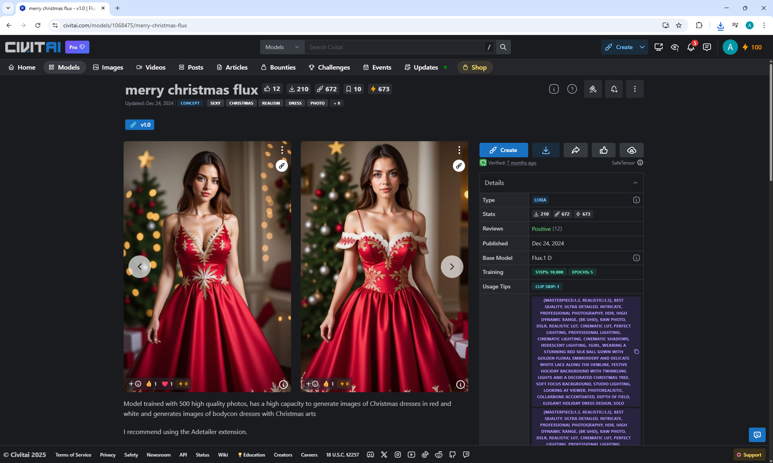773x463 pixels.
Task: Click the bidding gavel icon button
Action: pyautogui.click(x=593, y=89)
